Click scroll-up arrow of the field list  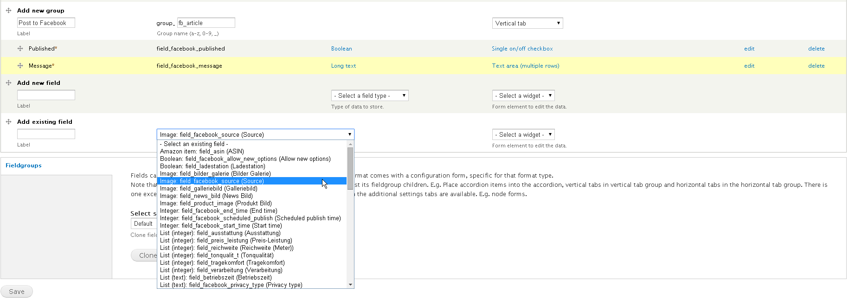(350, 144)
